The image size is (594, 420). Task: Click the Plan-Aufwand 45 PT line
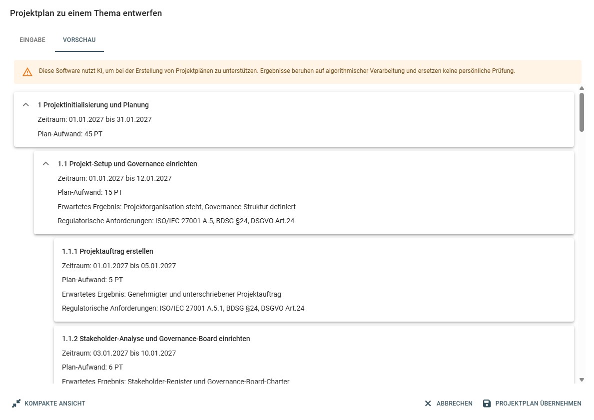(x=70, y=133)
